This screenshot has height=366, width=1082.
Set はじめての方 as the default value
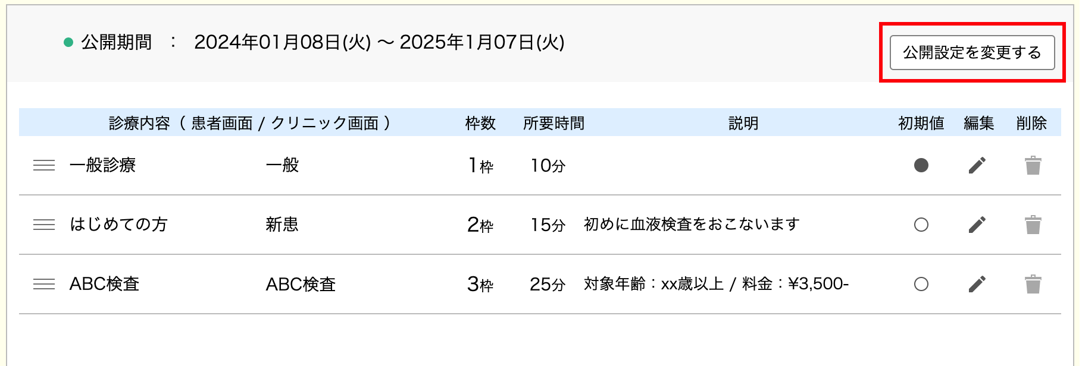coord(921,225)
